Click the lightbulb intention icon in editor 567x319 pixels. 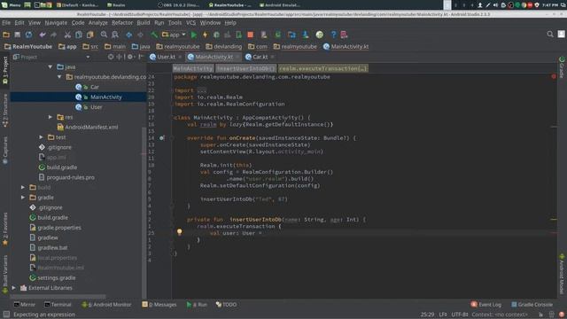pyautogui.click(x=179, y=232)
